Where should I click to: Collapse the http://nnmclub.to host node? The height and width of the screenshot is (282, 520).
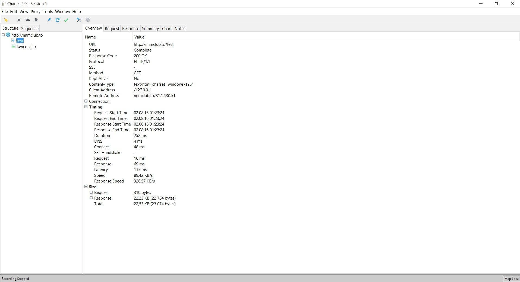click(3, 35)
